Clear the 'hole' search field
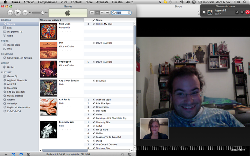 point(129,13)
